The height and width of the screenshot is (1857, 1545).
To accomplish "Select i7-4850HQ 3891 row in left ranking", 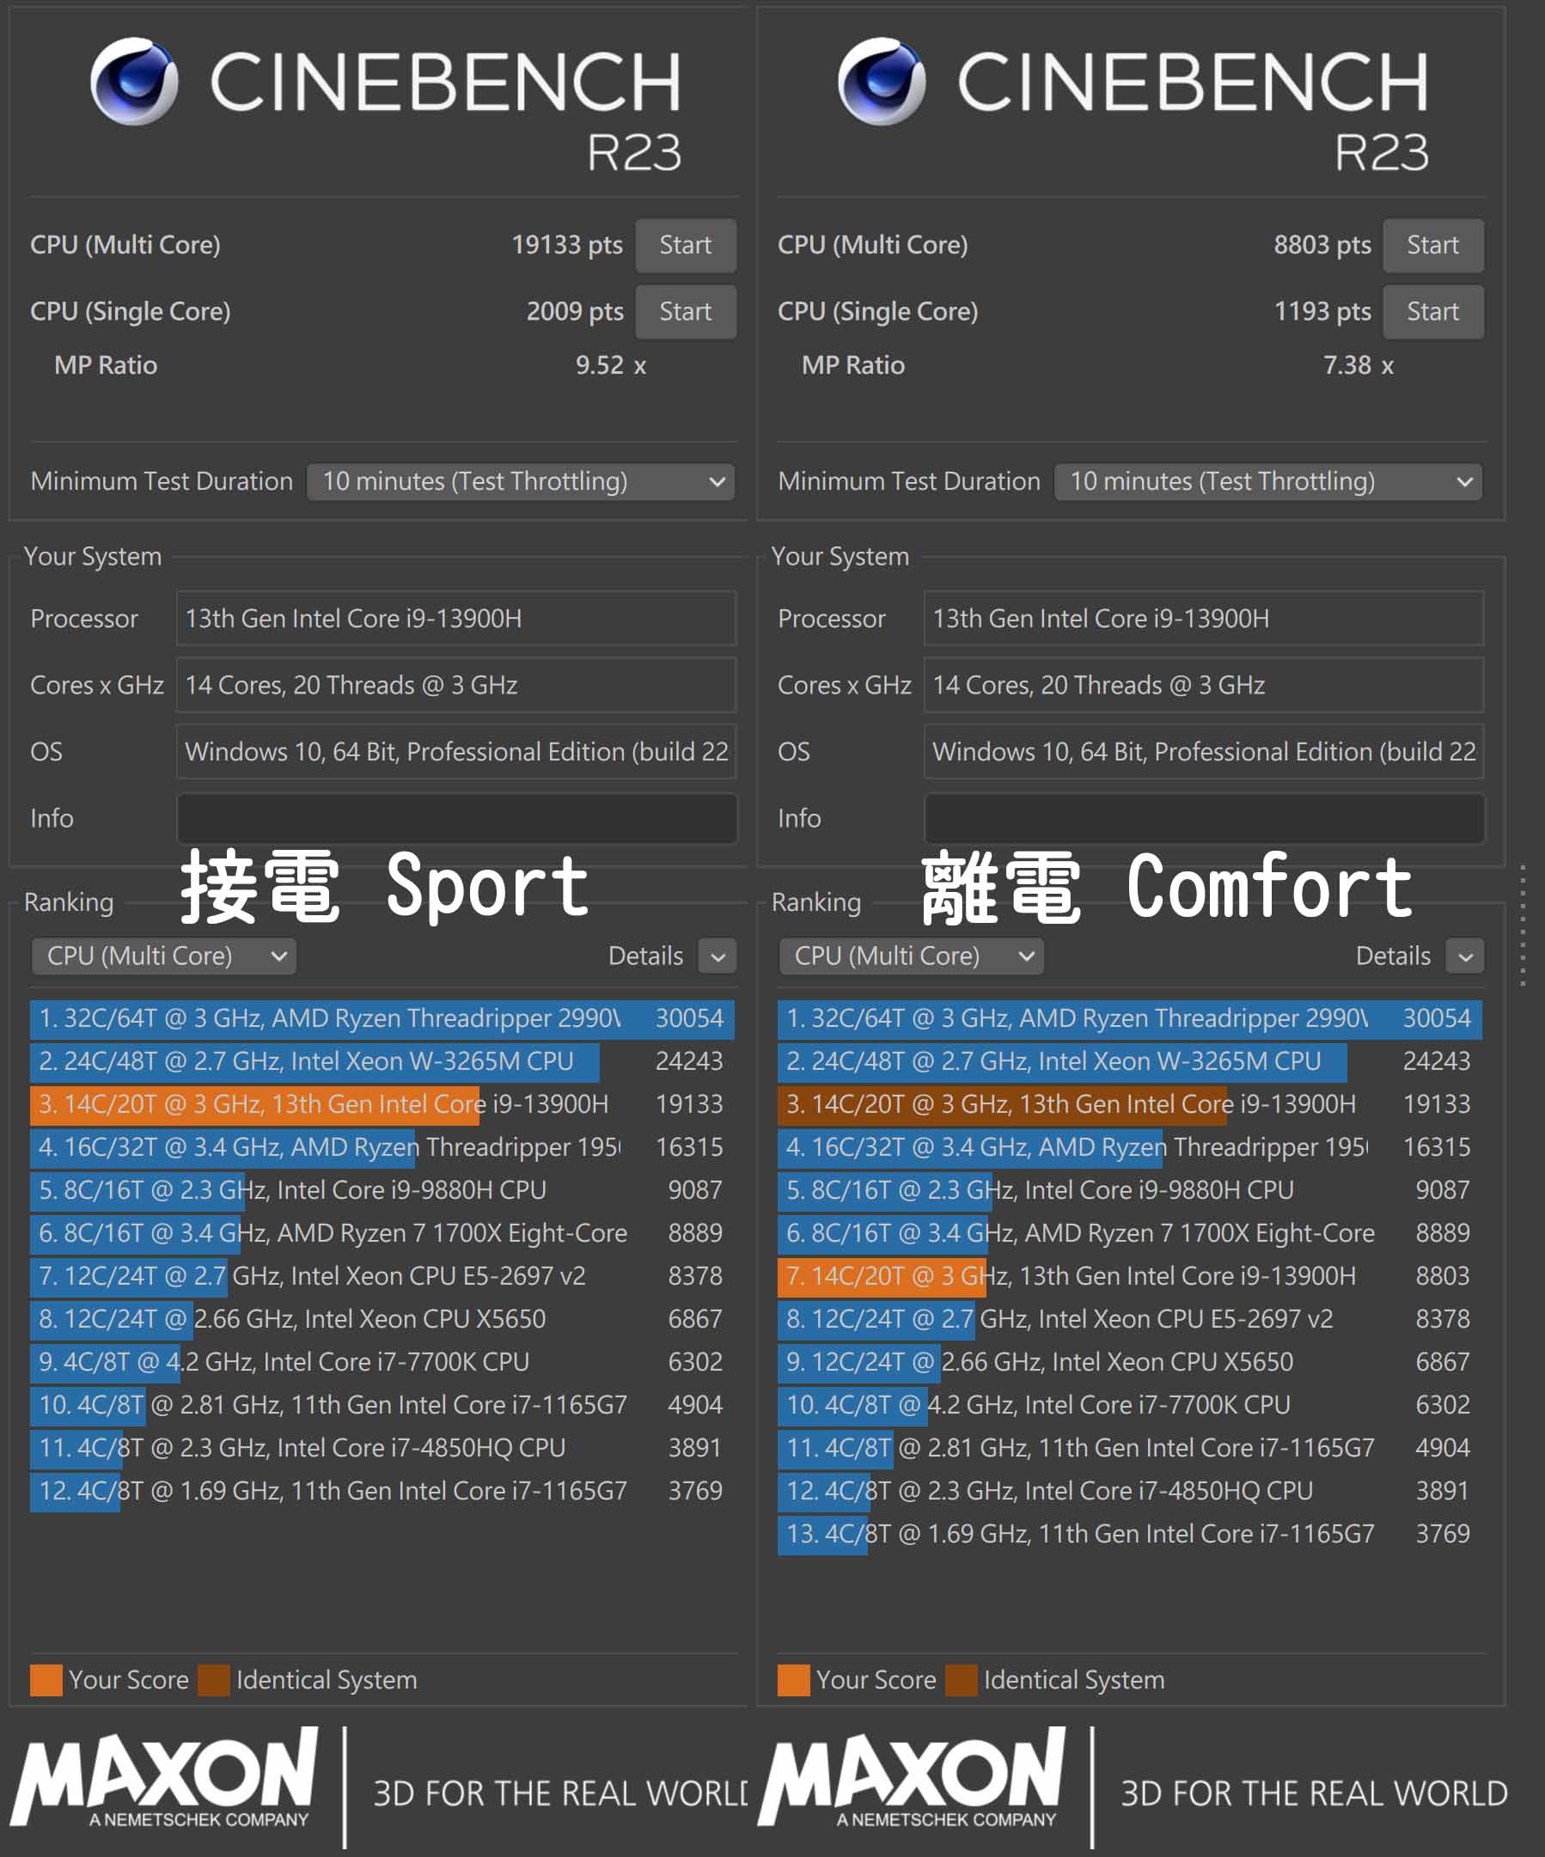I will pyautogui.click(x=382, y=1449).
